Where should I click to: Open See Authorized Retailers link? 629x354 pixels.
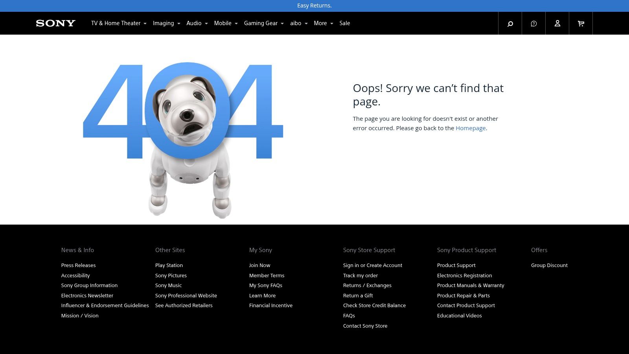click(x=184, y=306)
